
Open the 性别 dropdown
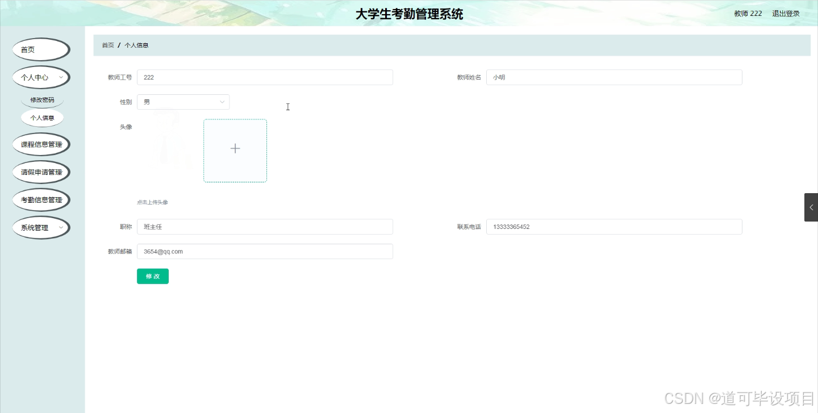pyautogui.click(x=183, y=102)
